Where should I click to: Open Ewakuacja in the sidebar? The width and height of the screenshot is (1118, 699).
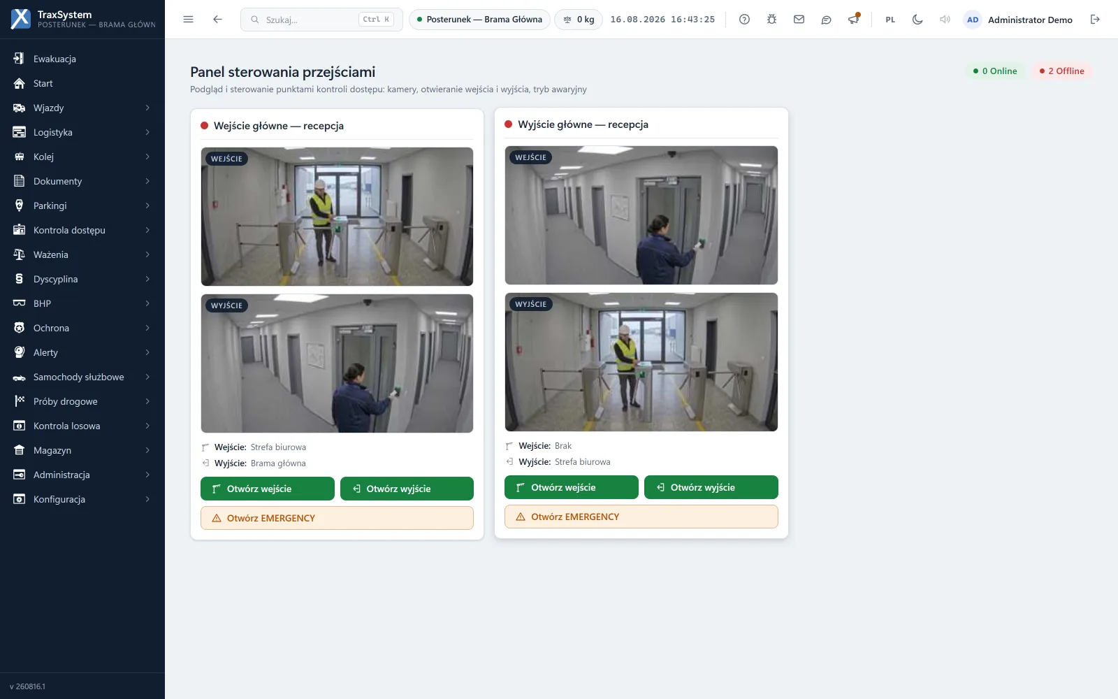tap(82, 59)
